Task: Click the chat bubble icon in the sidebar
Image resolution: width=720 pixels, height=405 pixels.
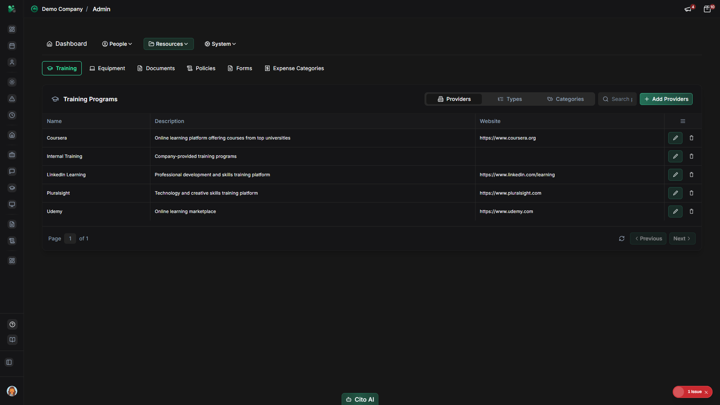Action: tap(12, 171)
